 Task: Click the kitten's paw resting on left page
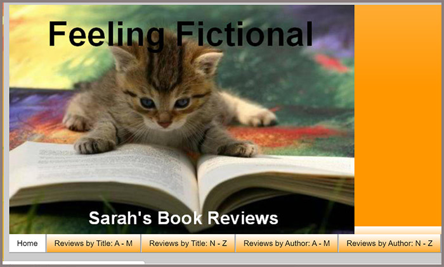[95, 146]
